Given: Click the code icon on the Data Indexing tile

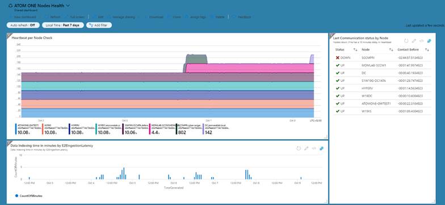Looking at the screenshot, I should 314,148.
